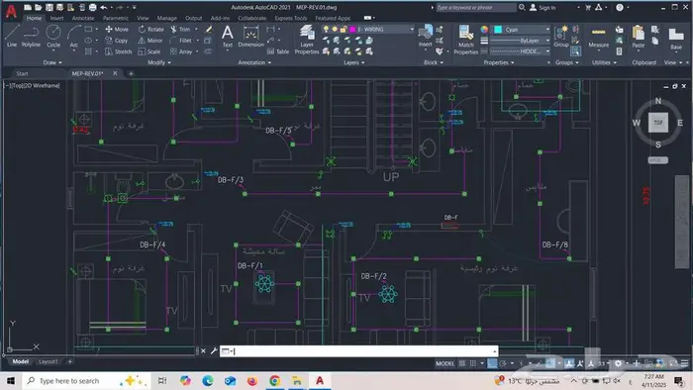This screenshot has width=693, height=390.
Task: Switch to the Annotate ribbon tab
Action: [x=82, y=18]
